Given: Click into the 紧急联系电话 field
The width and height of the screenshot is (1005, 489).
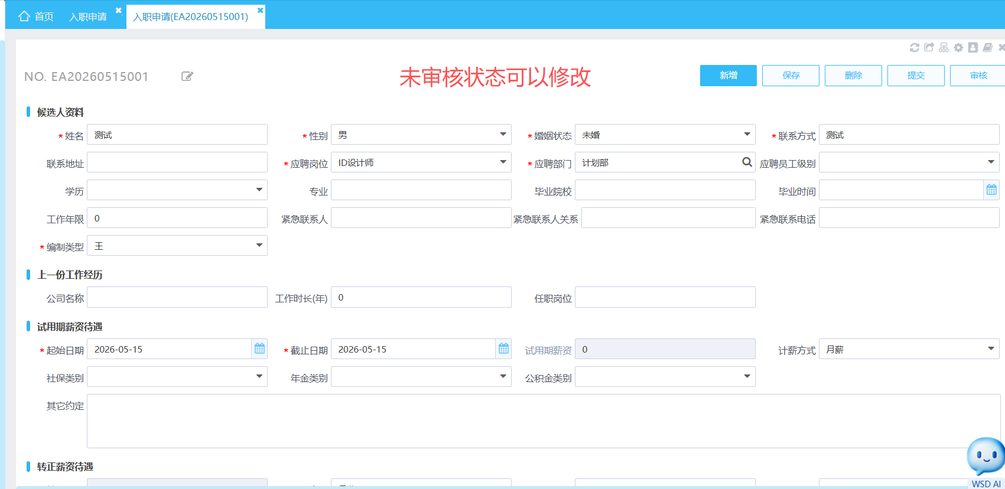Looking at the screenshot, I should click(x=909, y=218).
